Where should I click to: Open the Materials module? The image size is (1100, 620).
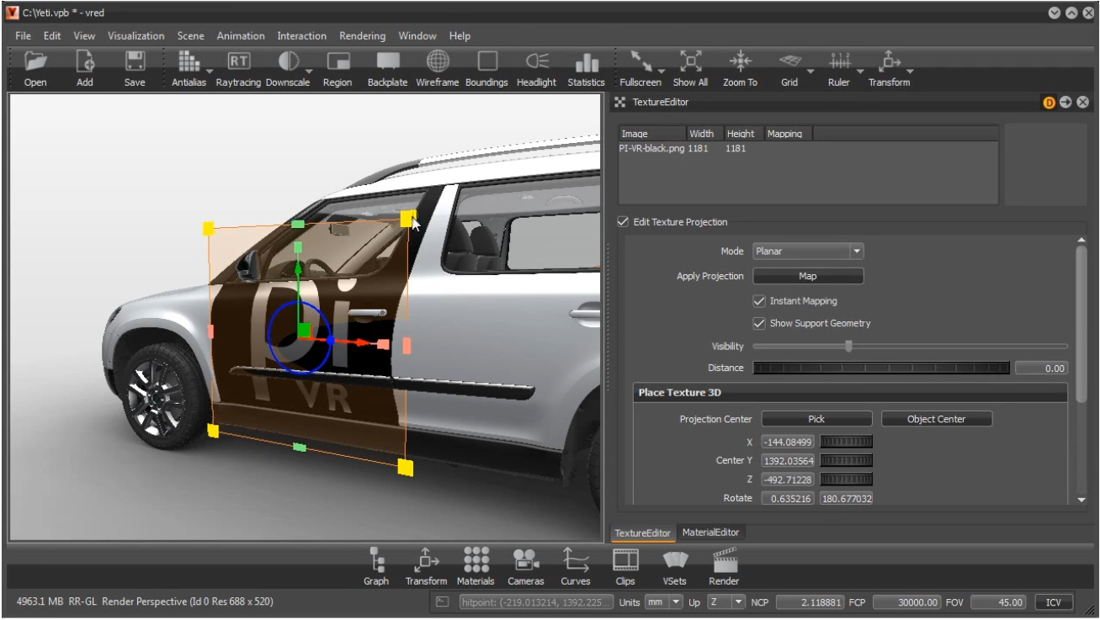point(476,559)
